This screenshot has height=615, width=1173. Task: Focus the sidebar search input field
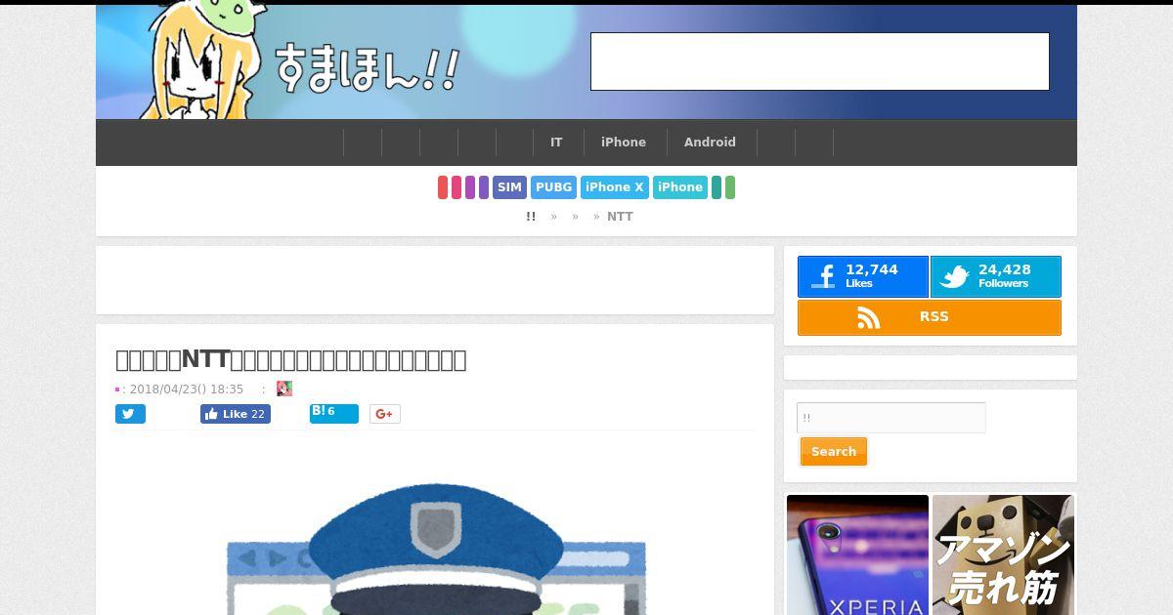click(x=891, y=418)
